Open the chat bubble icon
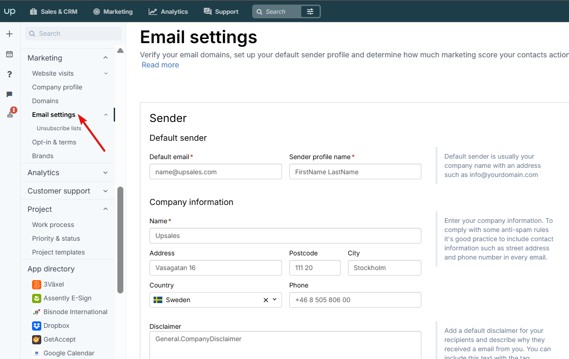 [9, 94]
